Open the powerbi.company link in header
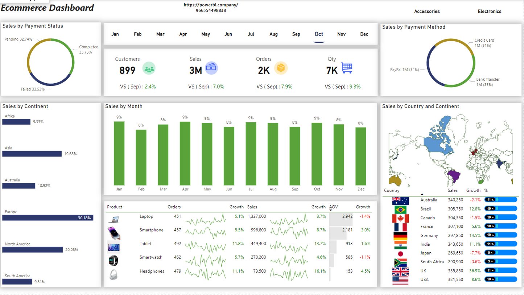The image size is (524, 295). (211, 5)
